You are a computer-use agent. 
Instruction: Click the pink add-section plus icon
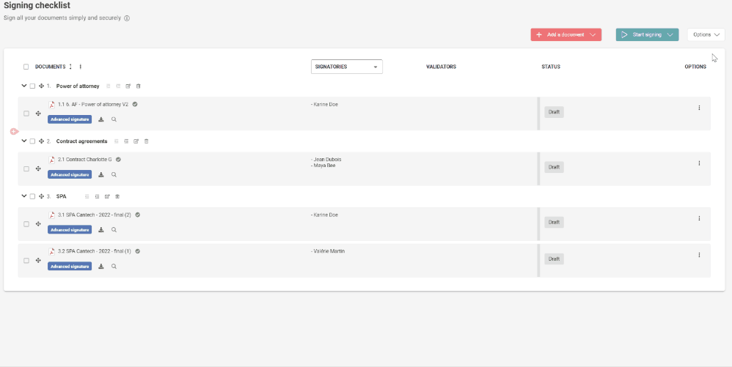click(x=14, y=132)
